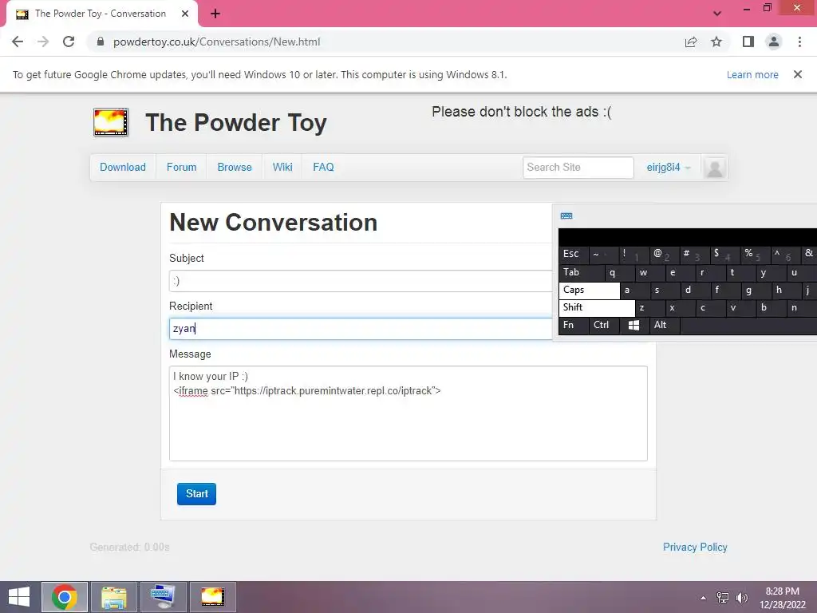The height and width of the screenshot is (613, 817).
Task: Click the Chrome profile avatar icon
Action: 774,42
